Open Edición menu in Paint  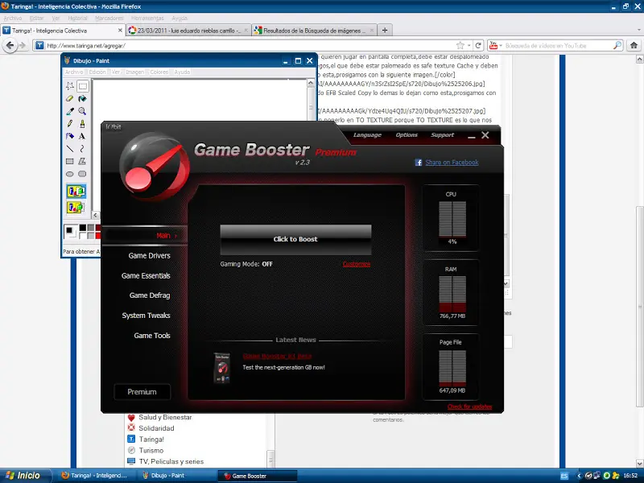tap(97, 72)
